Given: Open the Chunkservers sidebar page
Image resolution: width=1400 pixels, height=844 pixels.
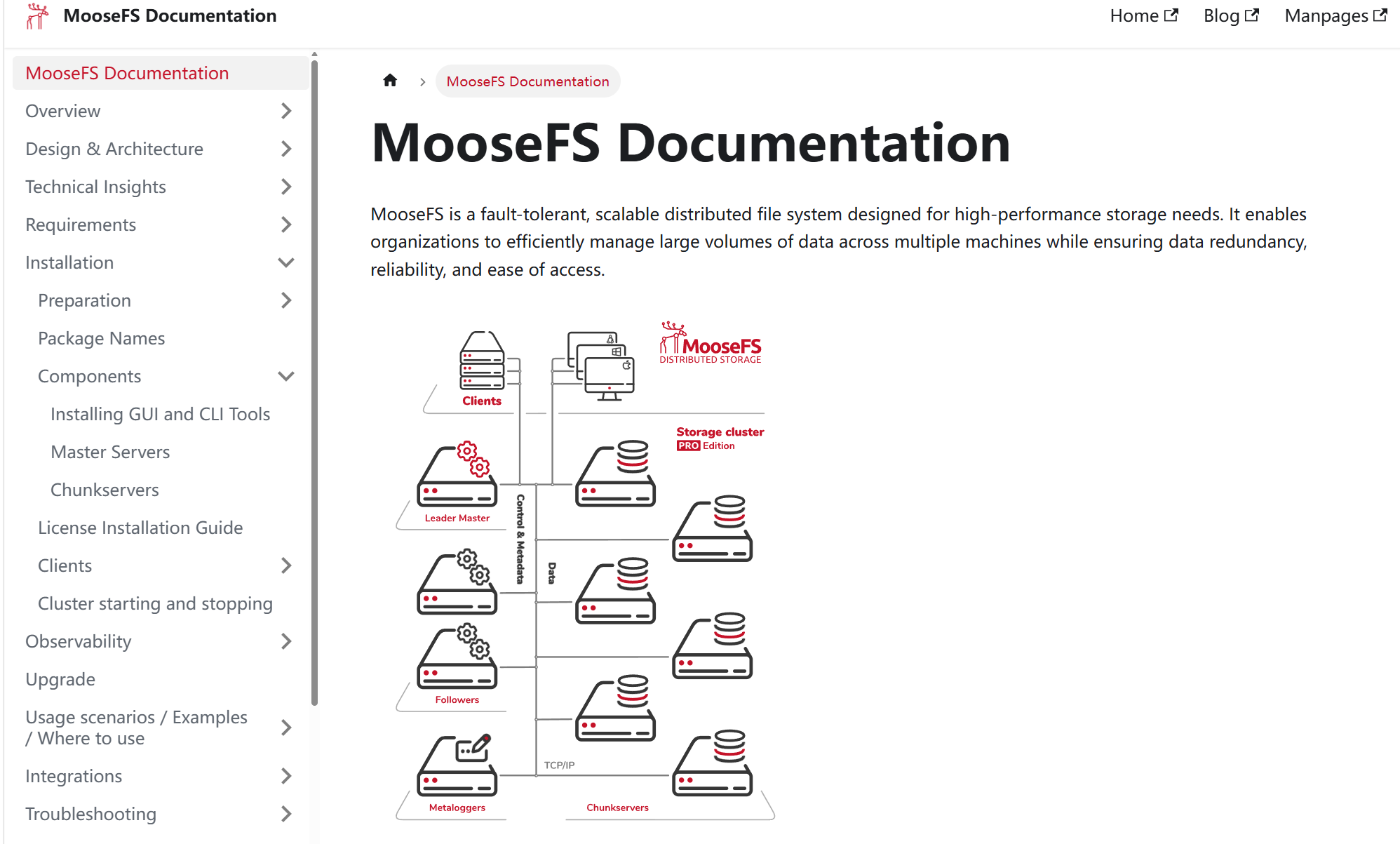Looking at the screenshot, I should (105, 490).
